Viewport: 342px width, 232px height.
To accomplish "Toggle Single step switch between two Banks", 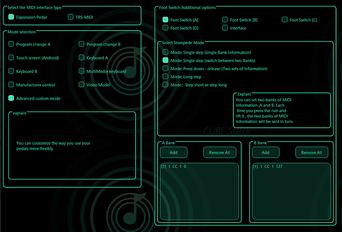I will [166, 60].
